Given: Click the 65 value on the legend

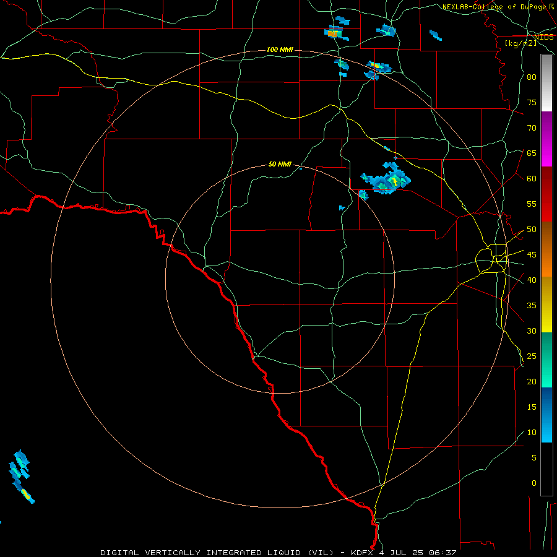Looking at the screenshot, I should click(532, 153).
